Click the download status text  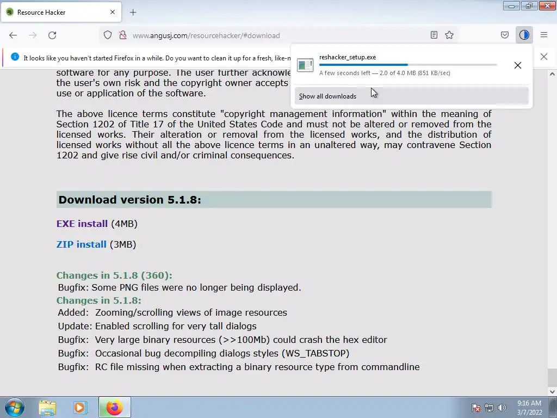[385, 73]
